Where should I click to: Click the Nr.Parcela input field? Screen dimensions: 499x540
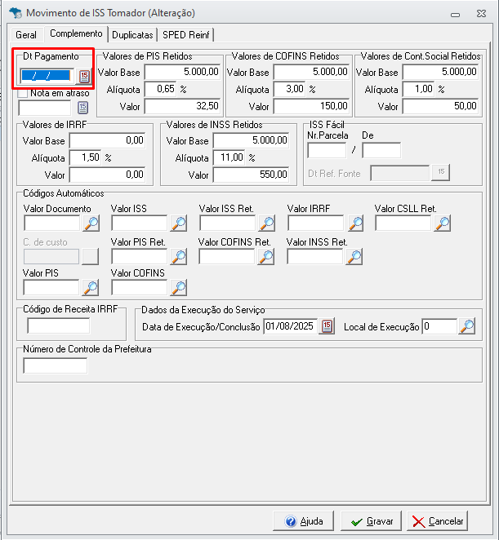coord(327,150)
